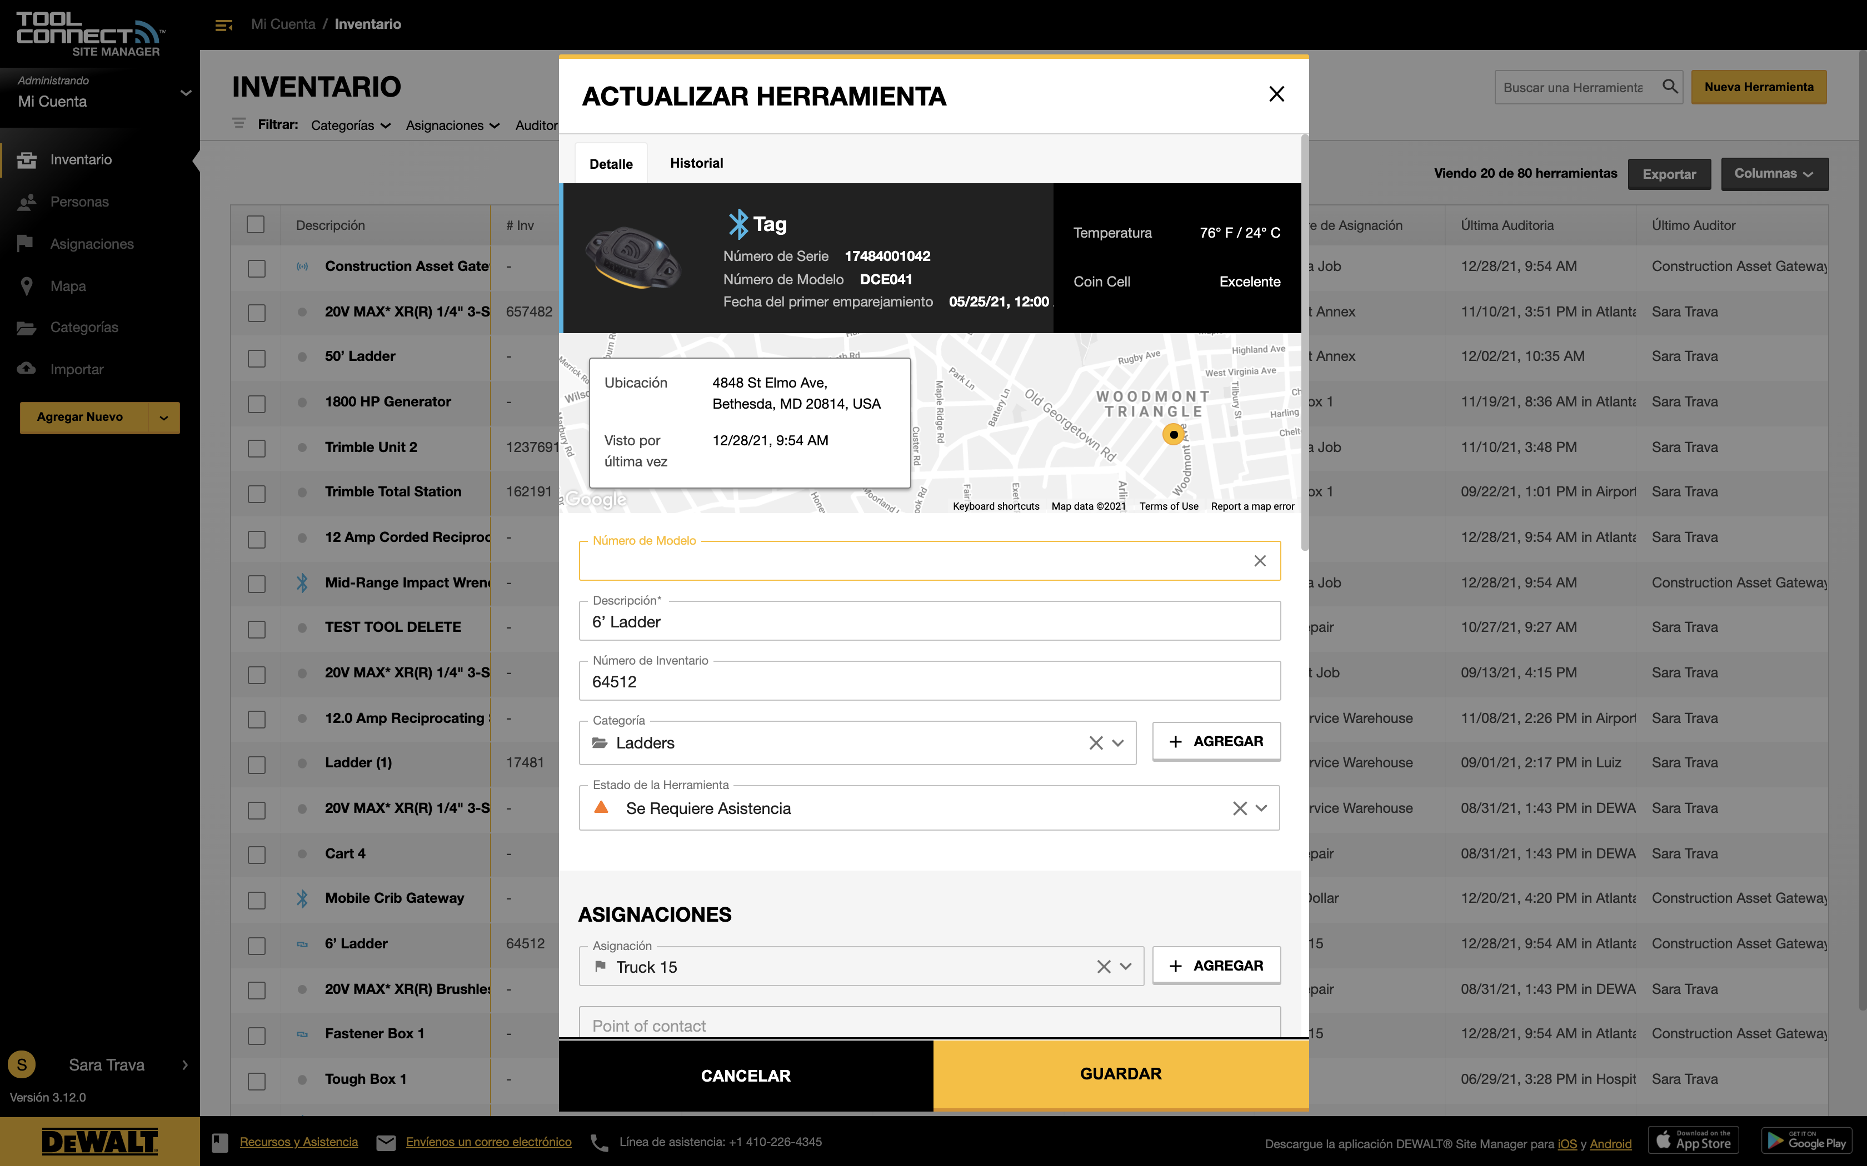1867x1166 pixels.
Task: Click the Google logo on the map
Action: (x=596, y=500)
